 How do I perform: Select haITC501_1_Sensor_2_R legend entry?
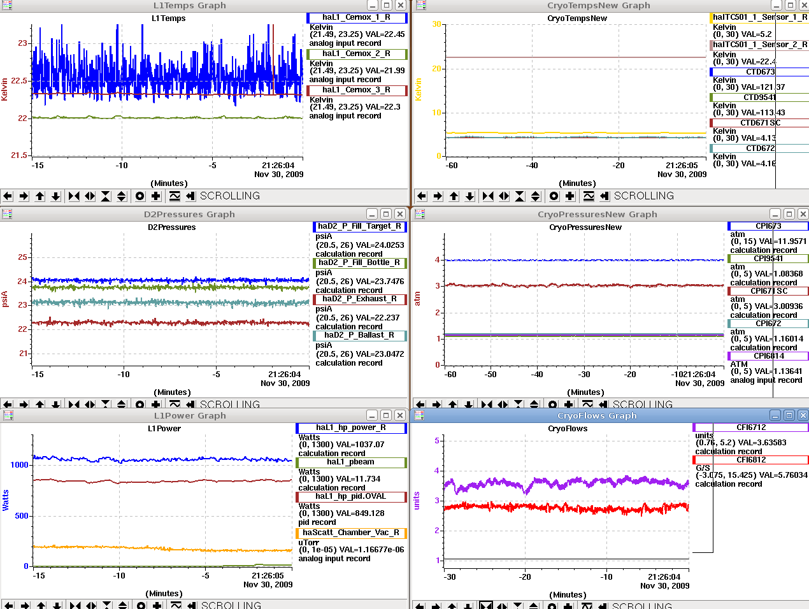click(759, 45)
